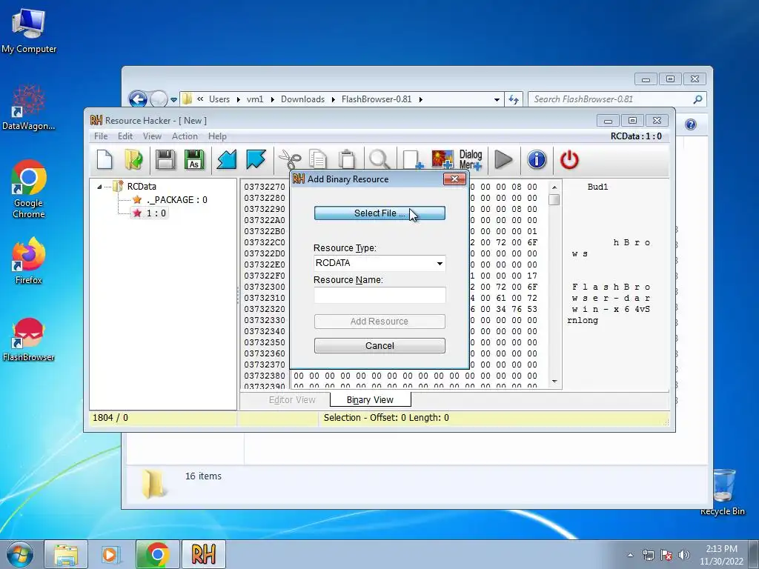Click the up-right blue arrow toolbar icon

[256, 160]
